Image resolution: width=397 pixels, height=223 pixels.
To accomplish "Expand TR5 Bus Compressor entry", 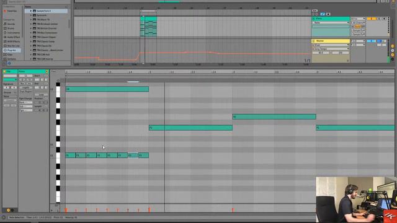I will click(x=31, y=33).
